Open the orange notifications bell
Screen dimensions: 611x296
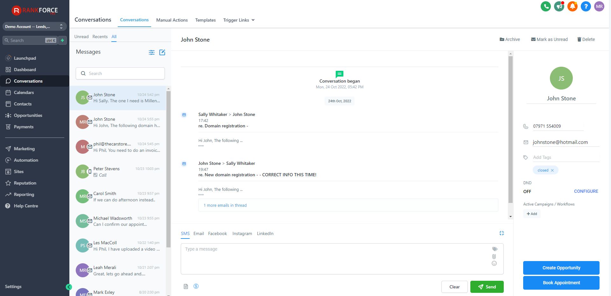click(572, 6)
